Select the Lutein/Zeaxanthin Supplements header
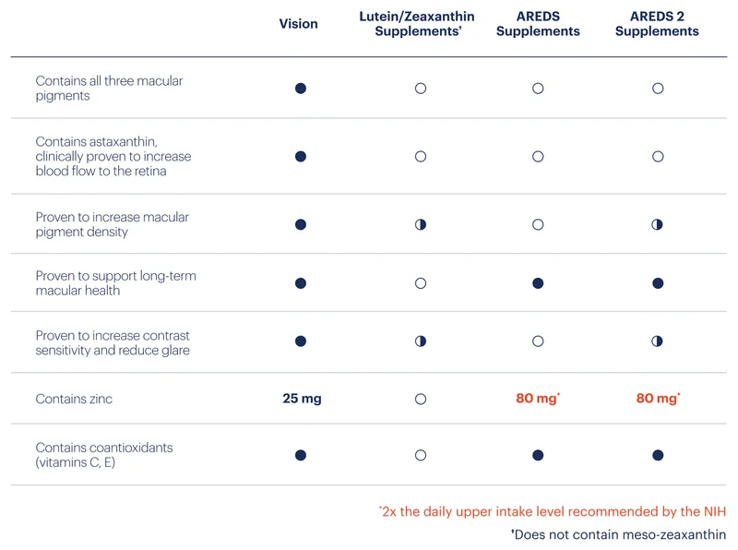 coord(417,24)
